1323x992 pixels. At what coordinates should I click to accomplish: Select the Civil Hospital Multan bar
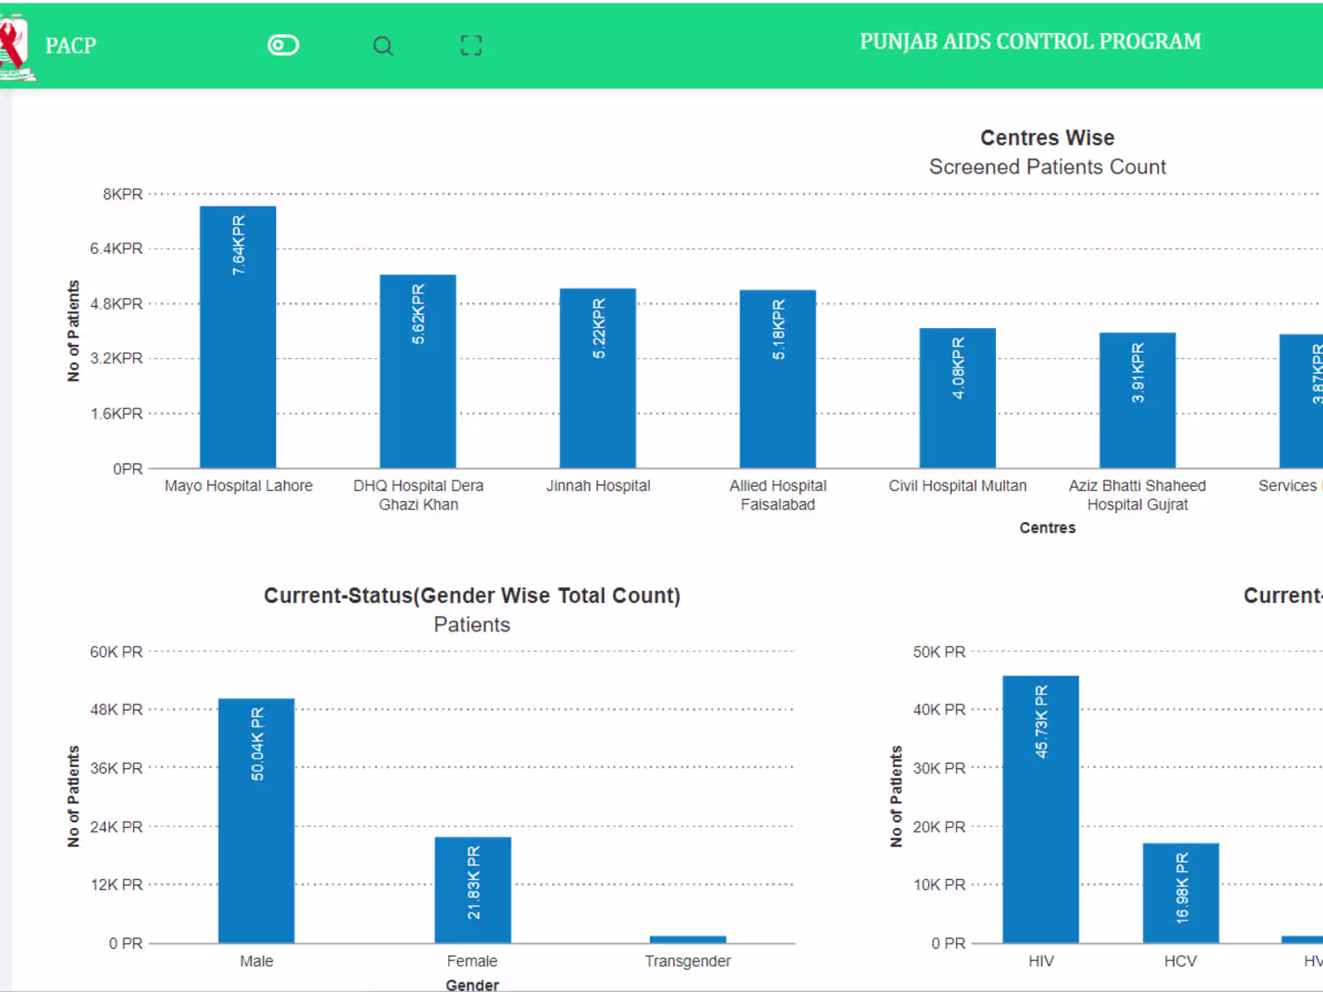click(x=958, y=398)
